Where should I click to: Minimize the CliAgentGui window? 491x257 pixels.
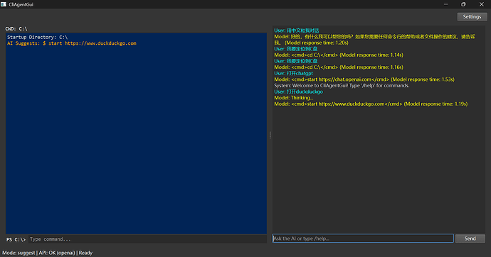[x=445, y=4]
